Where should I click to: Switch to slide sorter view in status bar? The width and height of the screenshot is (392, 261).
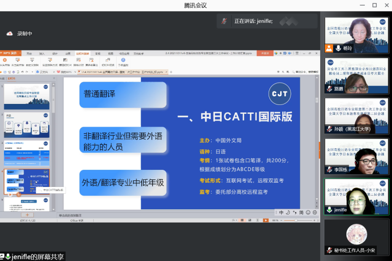(x=250, y=220)
